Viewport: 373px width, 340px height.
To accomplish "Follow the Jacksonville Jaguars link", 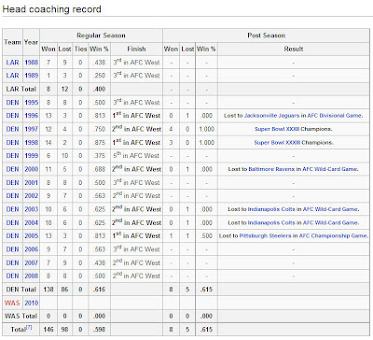I will [x=271, y=116].
